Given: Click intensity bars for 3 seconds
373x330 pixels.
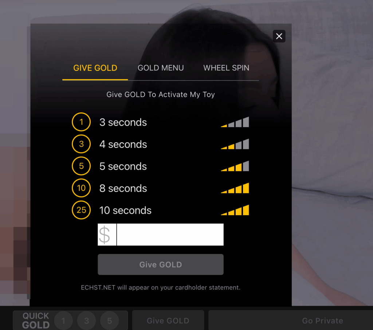Looking at the screenshot, I should (x=235, y=122).
